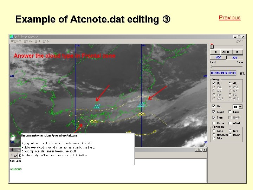Image resolution: width=253 pixels, height=190 pixels.
Task: Uncheck the Text checkbox
Action: click(214, 118)
